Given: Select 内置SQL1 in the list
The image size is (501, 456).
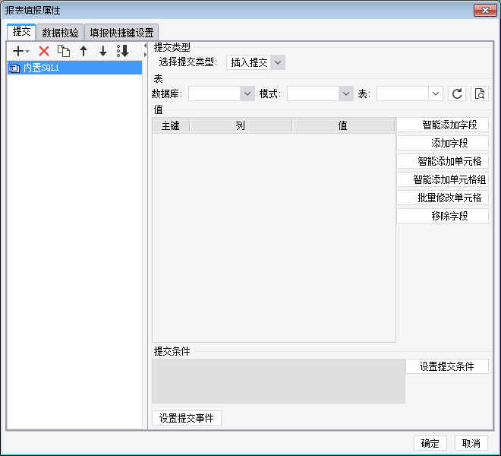Looking at the screenshot, I should 74,68.
